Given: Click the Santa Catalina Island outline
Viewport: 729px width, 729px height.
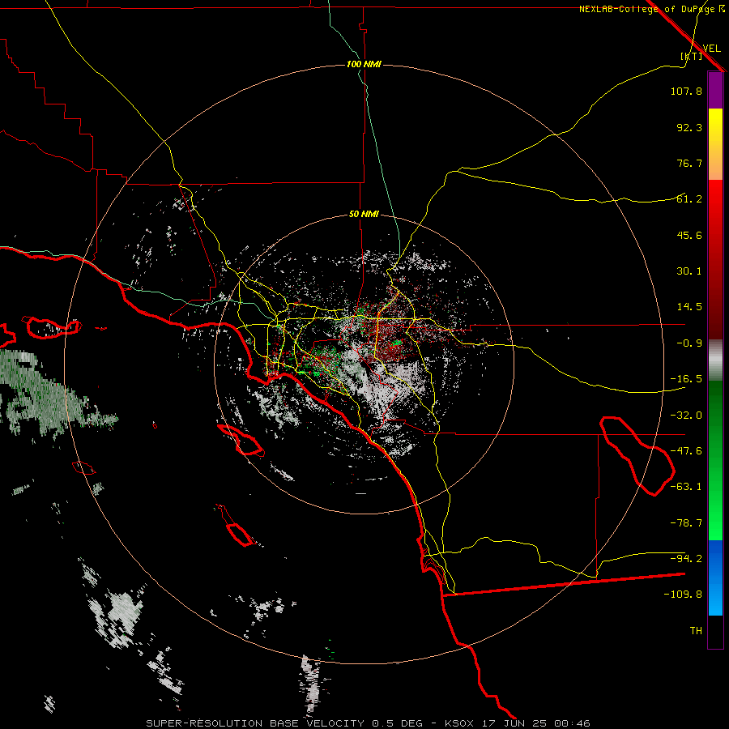Looking at the screenshot, I should 241,440.
